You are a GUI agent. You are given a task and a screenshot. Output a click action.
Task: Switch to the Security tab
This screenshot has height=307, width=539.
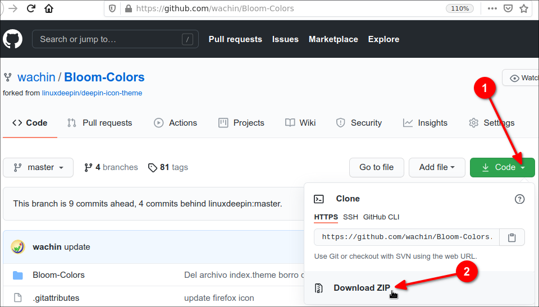359,123
